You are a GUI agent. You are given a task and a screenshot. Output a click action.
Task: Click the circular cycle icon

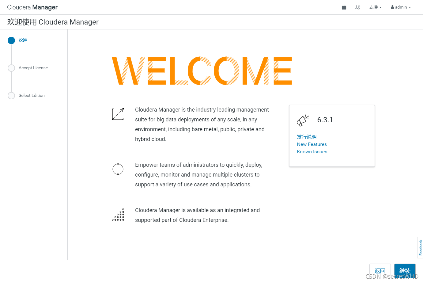(x=118, y=169)
